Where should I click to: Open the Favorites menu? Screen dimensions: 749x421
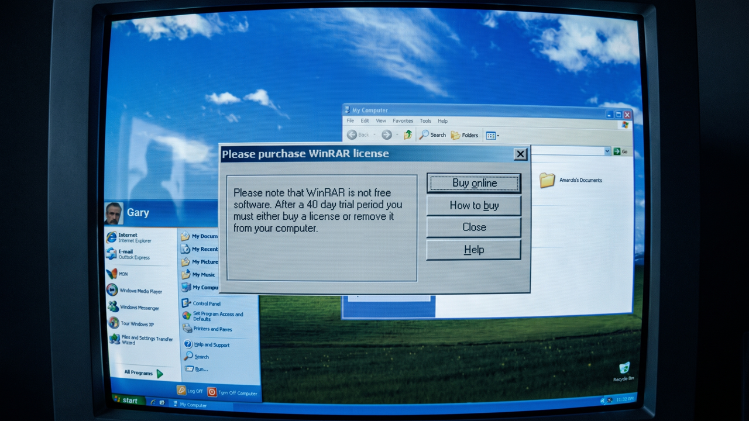pos(403,121)
